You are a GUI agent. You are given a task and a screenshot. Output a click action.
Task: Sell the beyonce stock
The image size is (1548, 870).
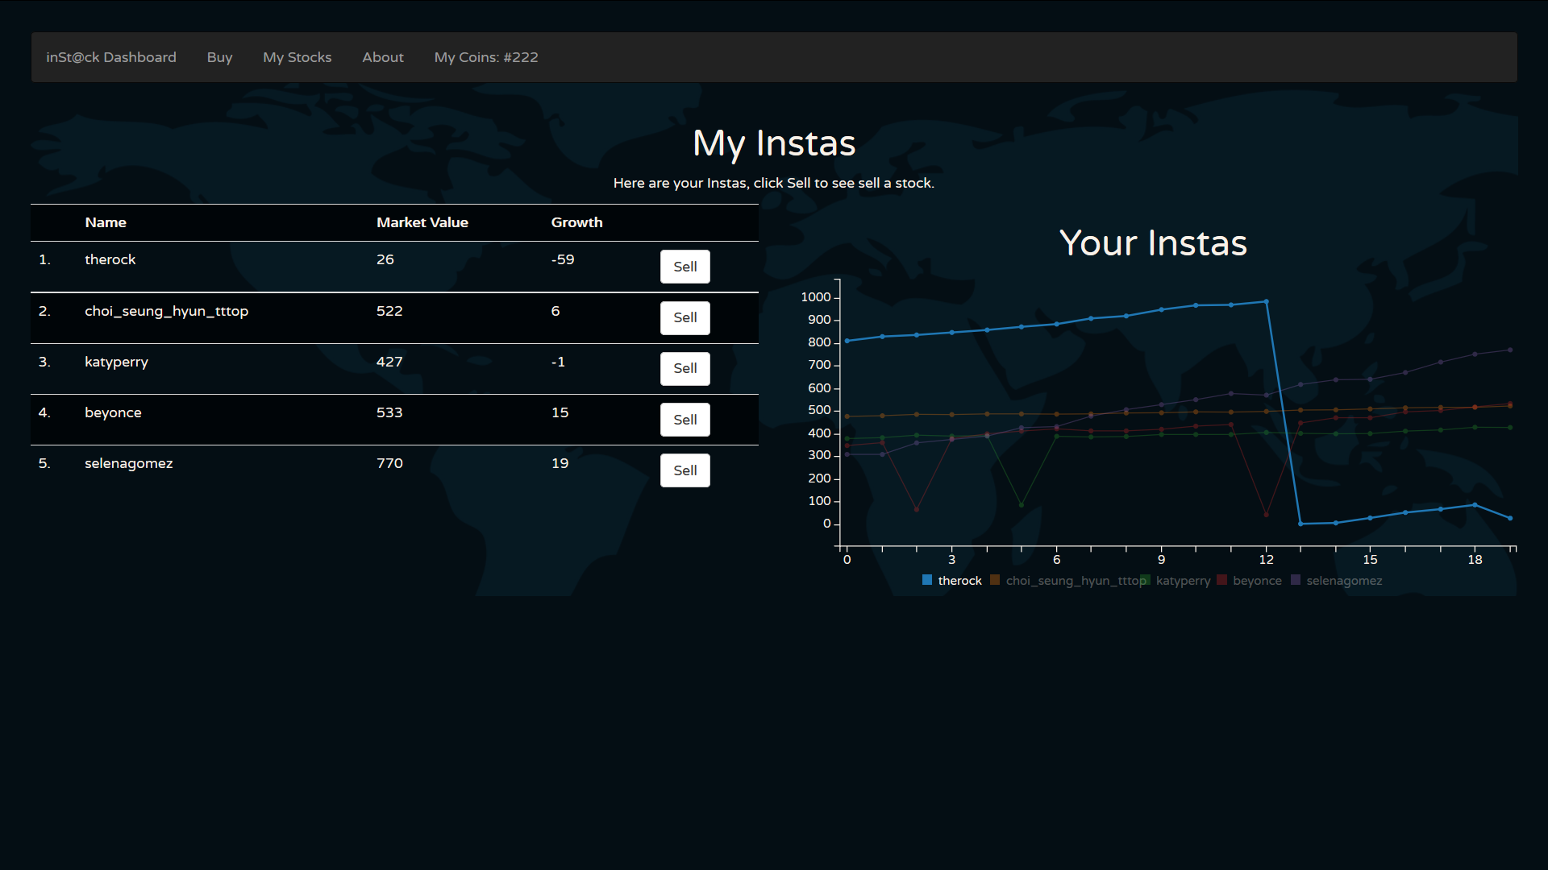coord(685,420)
